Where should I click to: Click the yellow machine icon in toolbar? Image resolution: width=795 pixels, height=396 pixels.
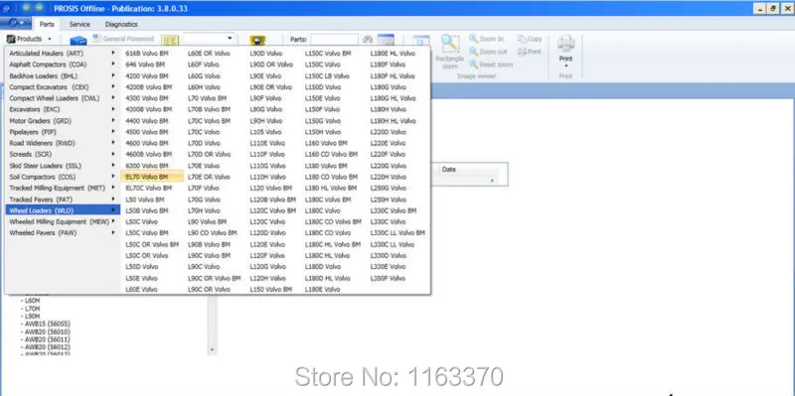pos(258,41)
